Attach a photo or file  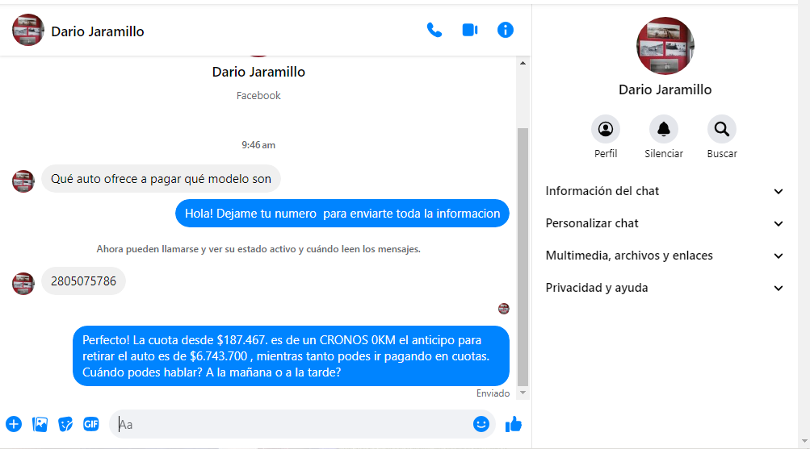[x=40, y=424]
